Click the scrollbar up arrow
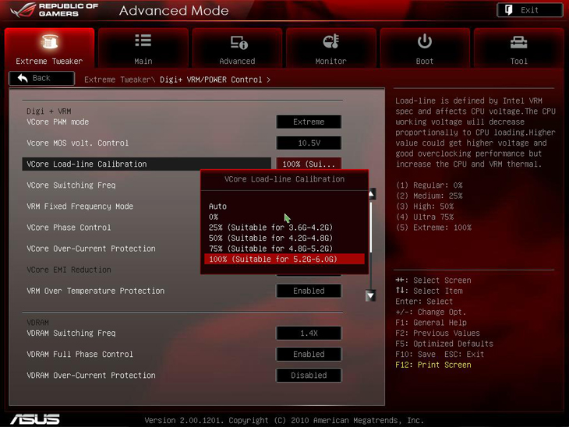Viewport: 569px width, 427px height. point(372,193)
